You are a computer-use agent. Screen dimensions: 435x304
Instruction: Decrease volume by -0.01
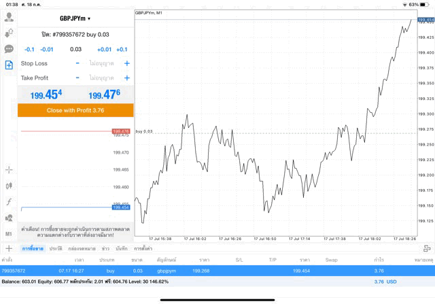tap(47, 49)
